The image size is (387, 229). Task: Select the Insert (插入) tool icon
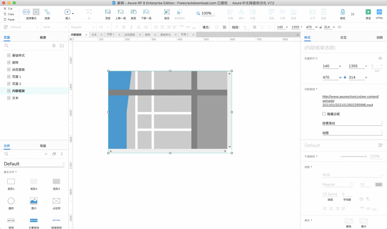coord(68,12)
